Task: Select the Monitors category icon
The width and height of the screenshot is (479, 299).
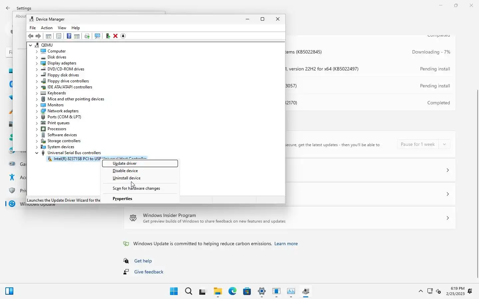Action: click(x=43, y=105)
